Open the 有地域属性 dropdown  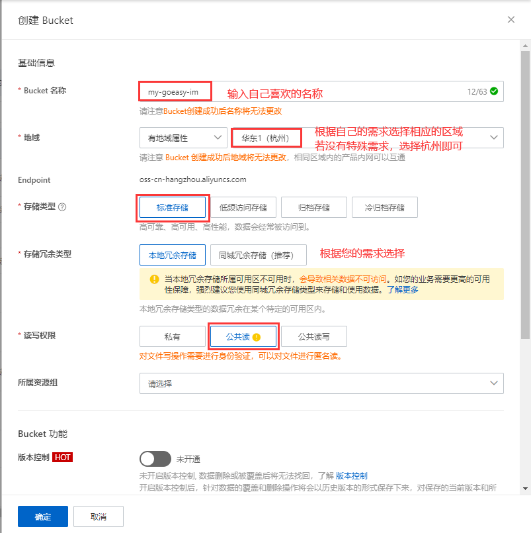(x=183, y=138)
